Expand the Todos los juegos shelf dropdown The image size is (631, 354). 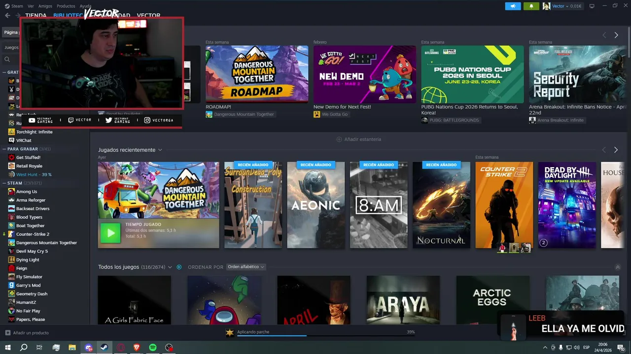click(x=170, y=267)
